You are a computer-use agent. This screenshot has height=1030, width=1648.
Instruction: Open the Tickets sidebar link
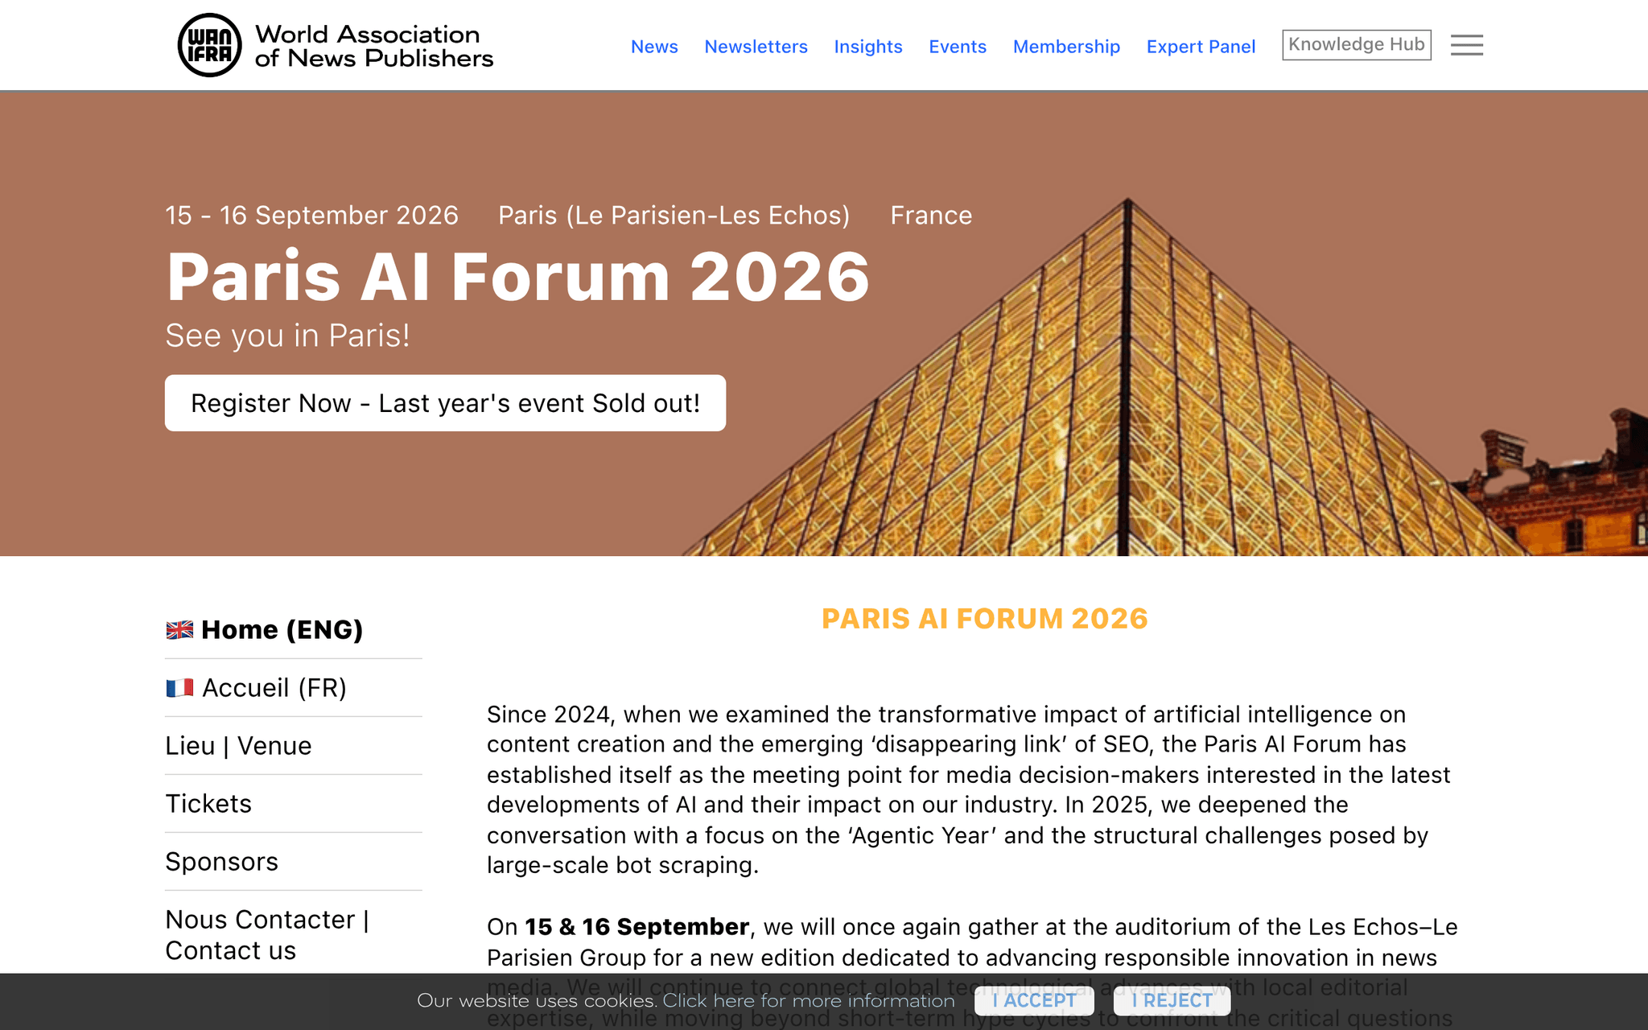coord(208,804)
